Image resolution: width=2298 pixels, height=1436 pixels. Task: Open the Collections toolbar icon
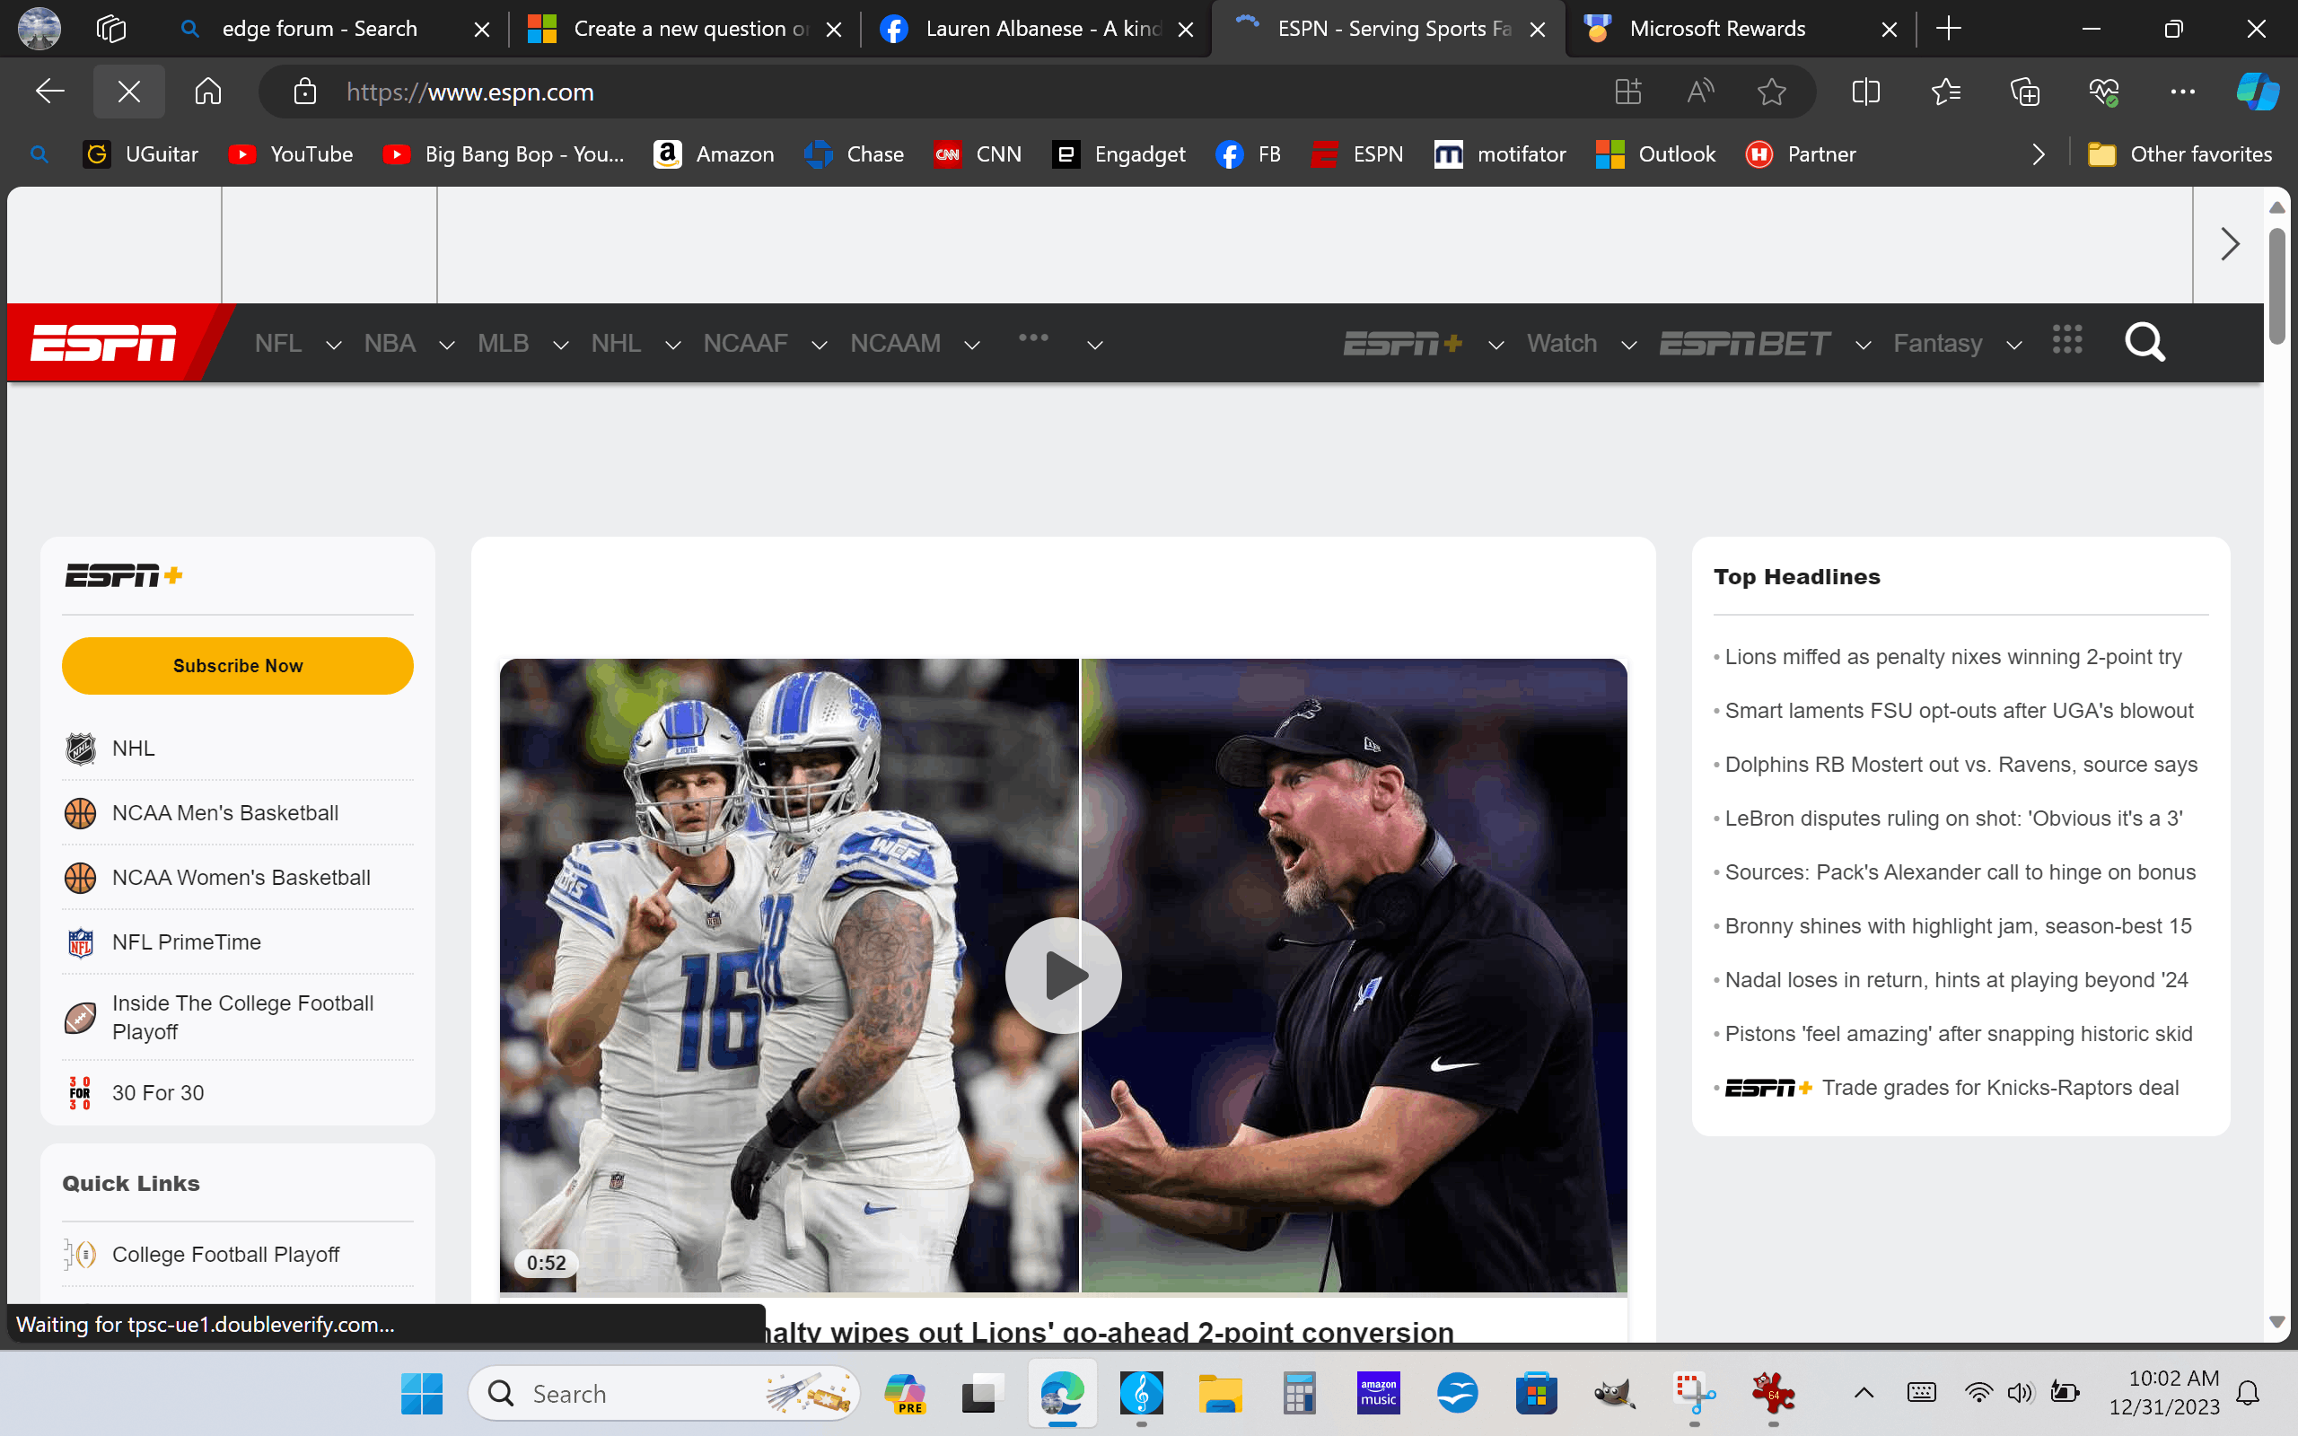tap(2024, 92)
